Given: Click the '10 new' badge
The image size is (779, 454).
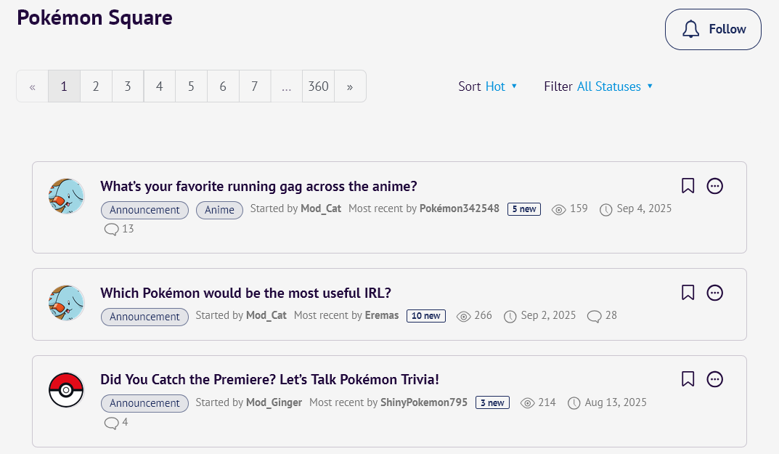Looking at the screenshot, I should [426, 316].
